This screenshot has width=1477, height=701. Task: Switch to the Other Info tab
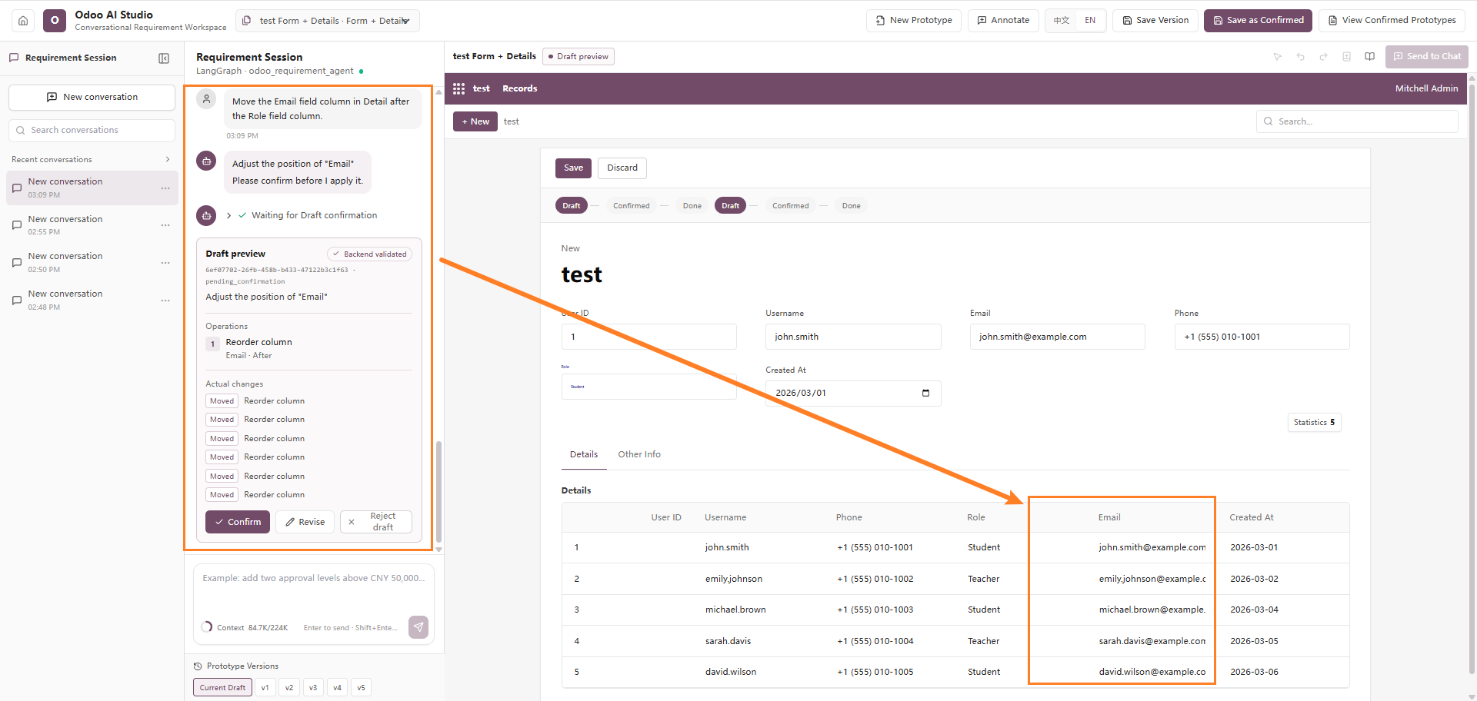(639, 455)
